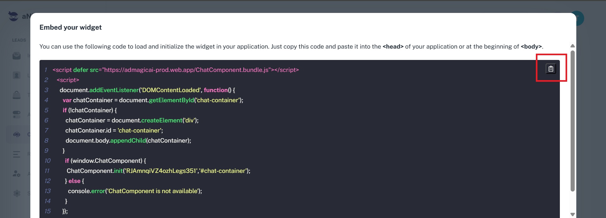606x218 pixels.
Task: Click the 'Embed your widget' heading
Action: tap(70, 27)
